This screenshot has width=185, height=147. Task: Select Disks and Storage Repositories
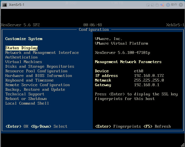coord(40,66)
